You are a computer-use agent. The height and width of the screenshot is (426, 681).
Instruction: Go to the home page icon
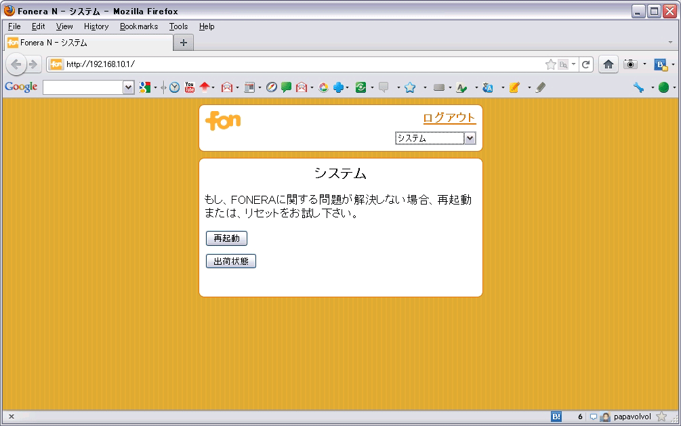tap(608, 64)
